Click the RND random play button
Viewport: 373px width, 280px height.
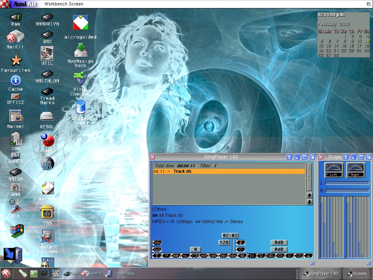(176, 256)
